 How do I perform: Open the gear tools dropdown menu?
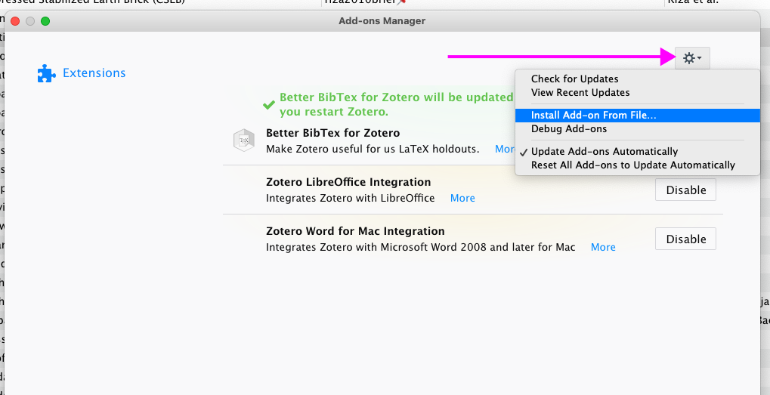(x=692, y=58)
